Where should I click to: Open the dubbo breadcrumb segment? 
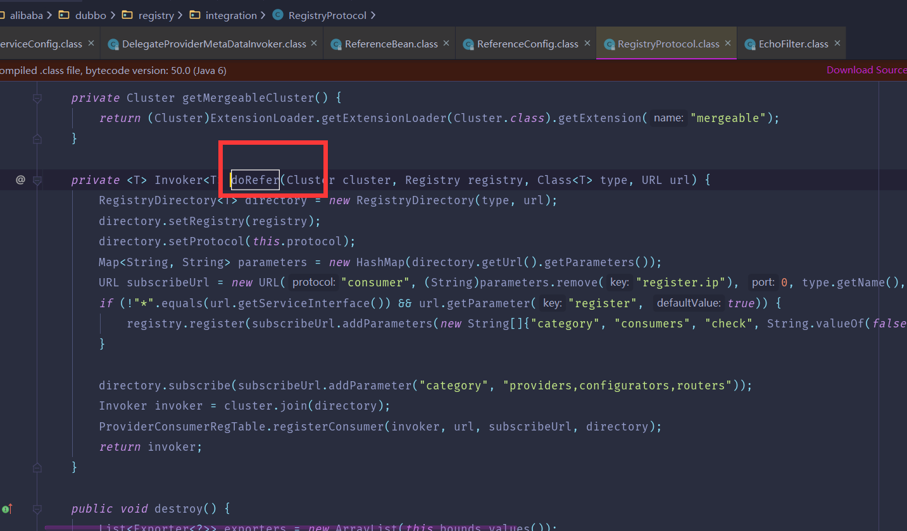pyautogui.click(x=91, y=15)
